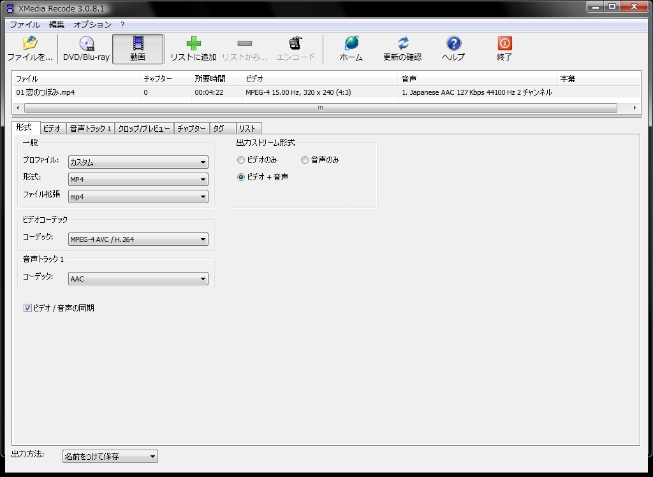Minimize the XMedia Recode window
This screenshot has height=477, width=653.
coord(596,6)
